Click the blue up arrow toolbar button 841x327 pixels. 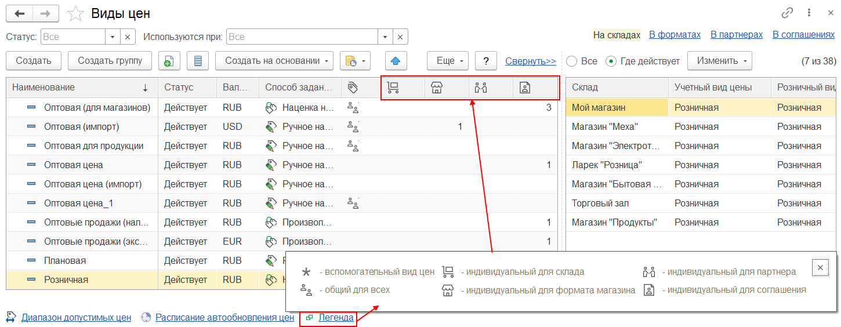click(x=396, y=61)
